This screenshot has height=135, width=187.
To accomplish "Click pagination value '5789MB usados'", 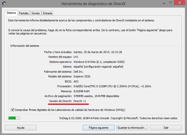I will pos(83,96).
